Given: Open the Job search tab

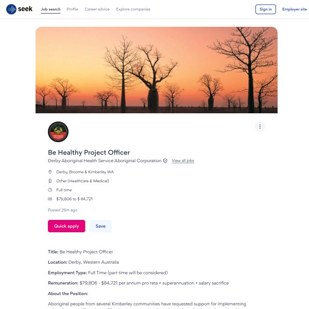Looking at the screenshot, I should (x=50, y=9).
